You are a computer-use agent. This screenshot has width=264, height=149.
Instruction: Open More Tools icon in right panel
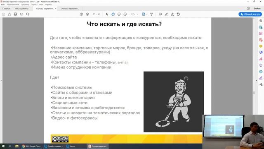coord(261,84)
